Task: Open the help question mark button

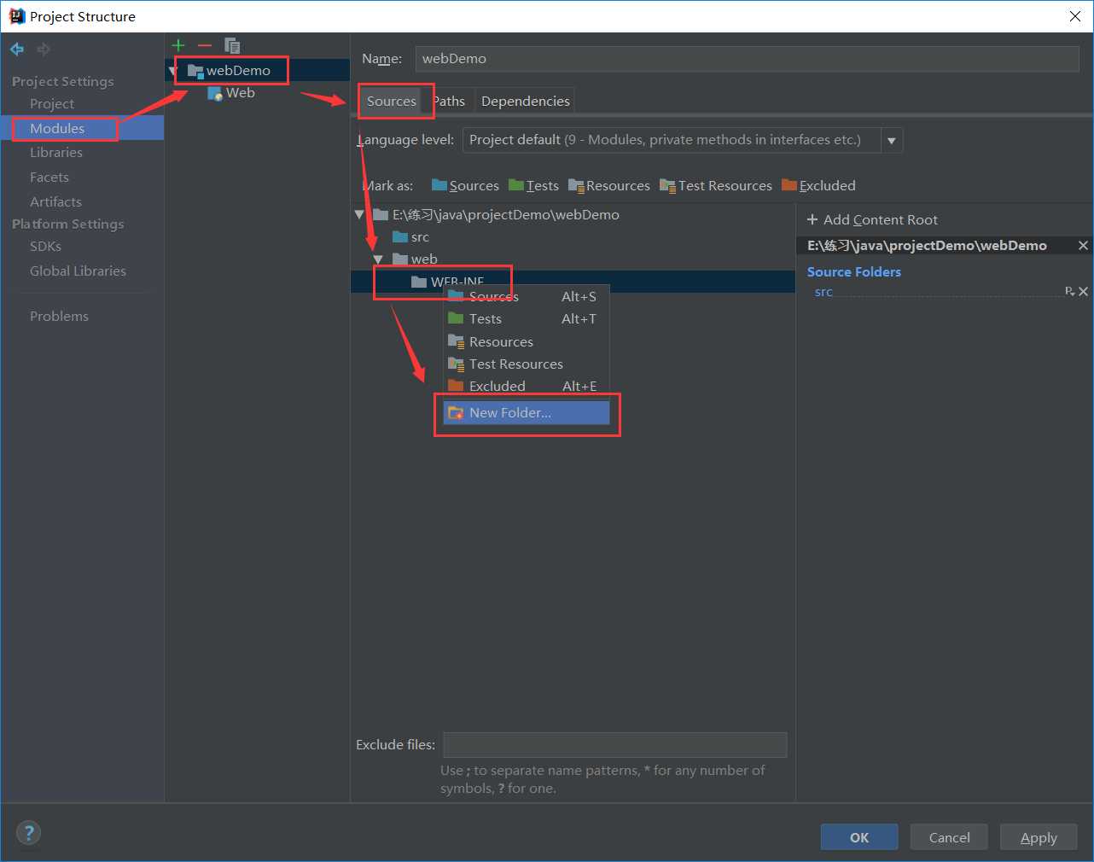Action: (x=28, y=833)
